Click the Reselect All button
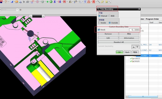This screenshot has width=162, height=99. [x=119, y=42]
